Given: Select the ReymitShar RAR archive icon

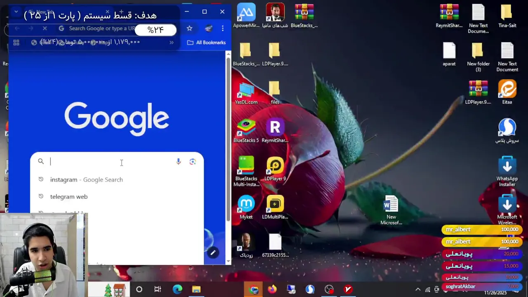Looking at the screenshot, I should 449,16.
